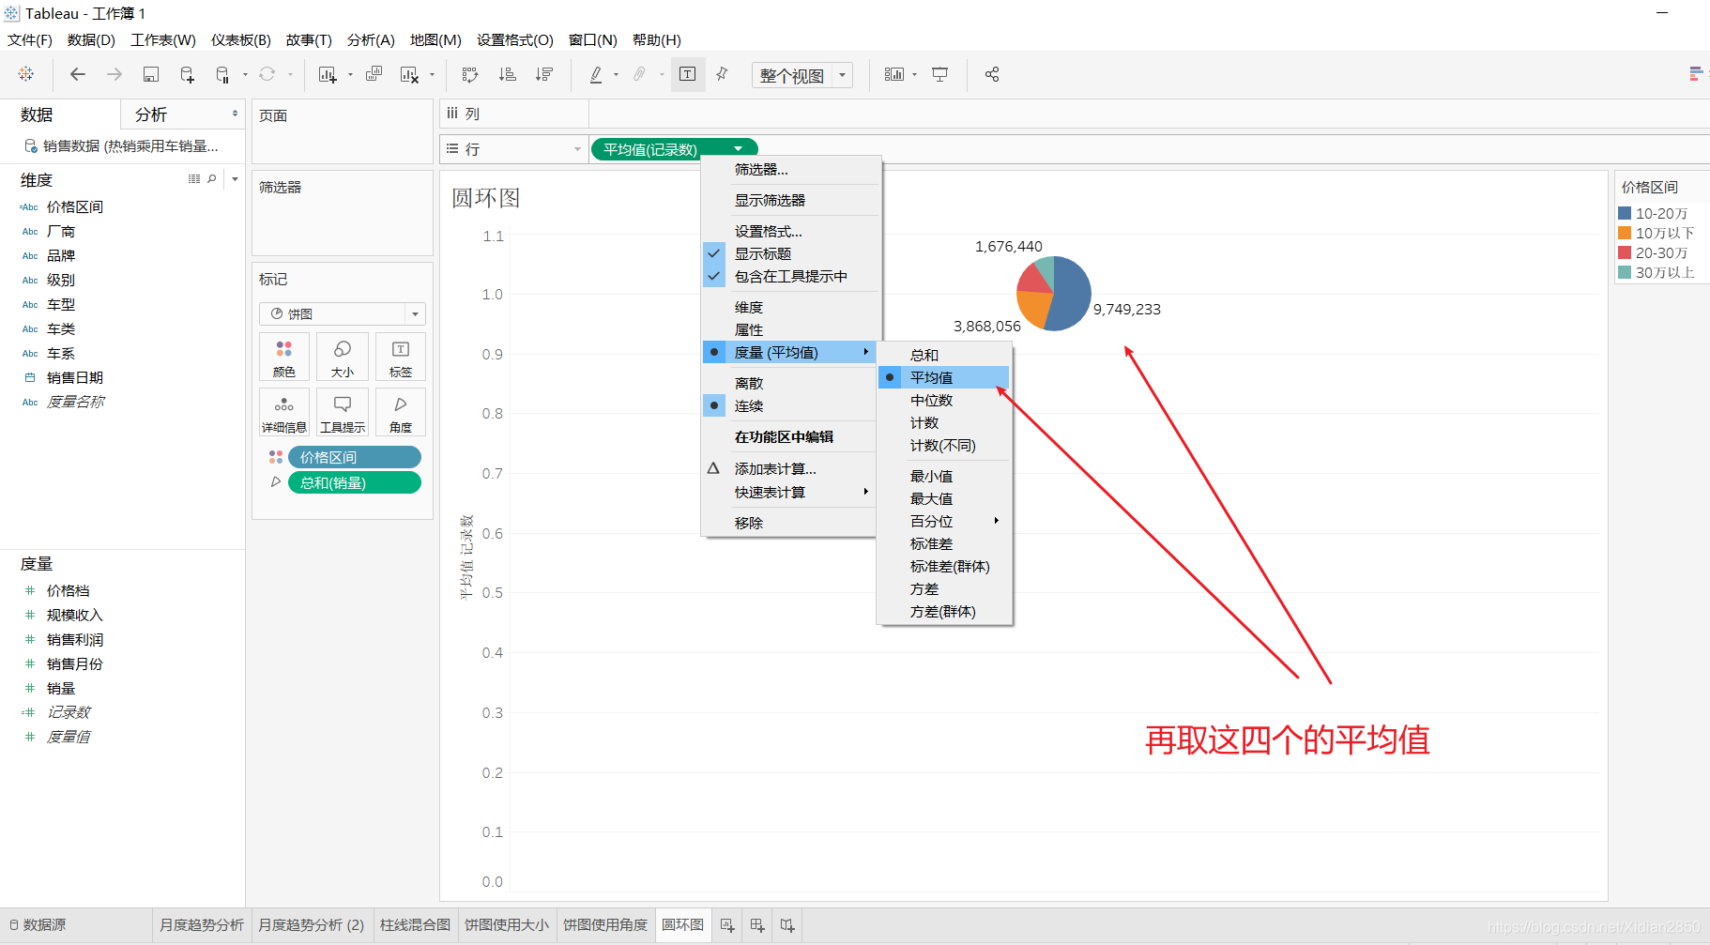Open the 文件(F) menu
The image size is (1710, 945).
pyautogui.click(x=30, y=40)
